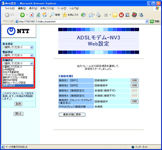Refresh the page with the refresh icon

coord(38,15)
